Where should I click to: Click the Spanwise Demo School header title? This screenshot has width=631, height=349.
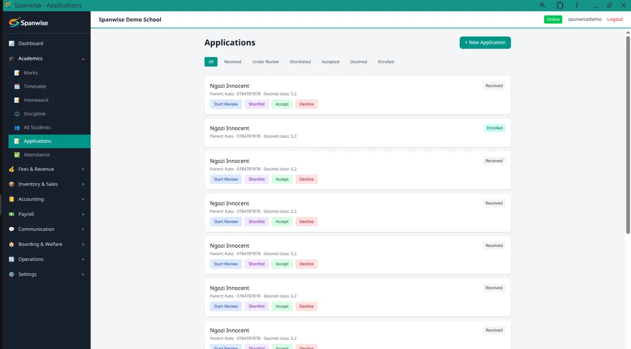coord(130,19)
